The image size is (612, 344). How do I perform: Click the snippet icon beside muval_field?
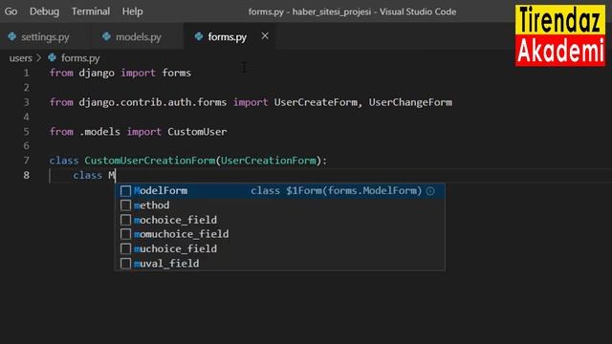(x=125, y=264)
